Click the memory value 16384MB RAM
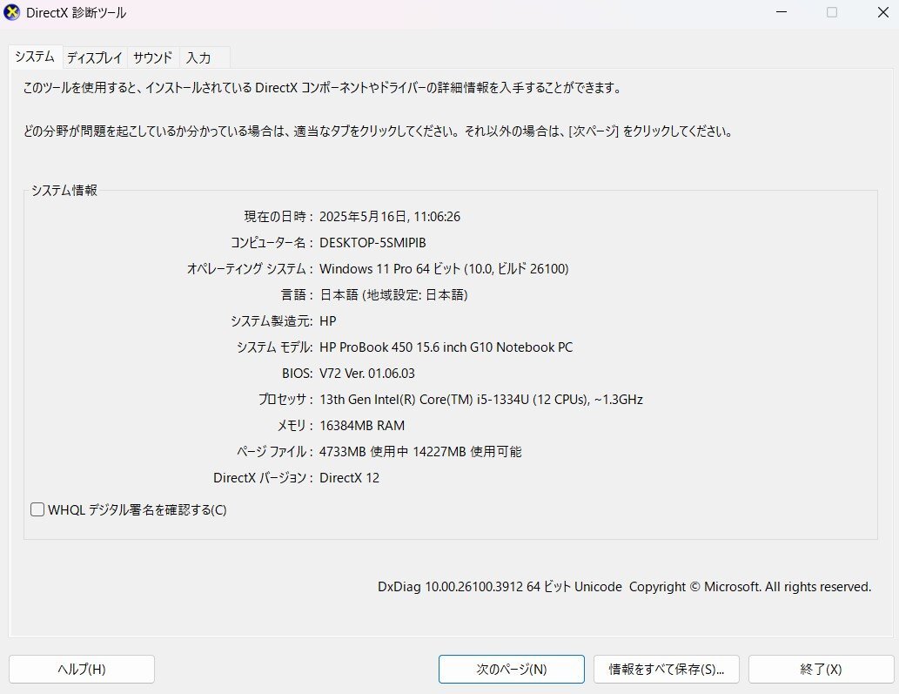The image size is (899, 694). pyautogui.click(x=362, y=426)
